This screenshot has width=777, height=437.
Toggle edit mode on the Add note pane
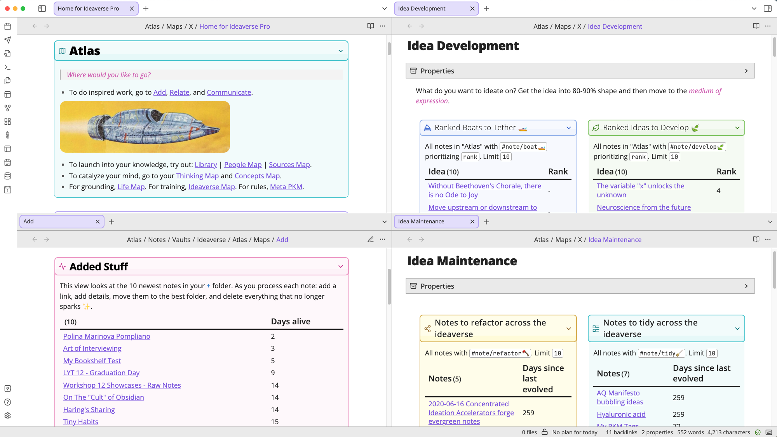point(370,239)
